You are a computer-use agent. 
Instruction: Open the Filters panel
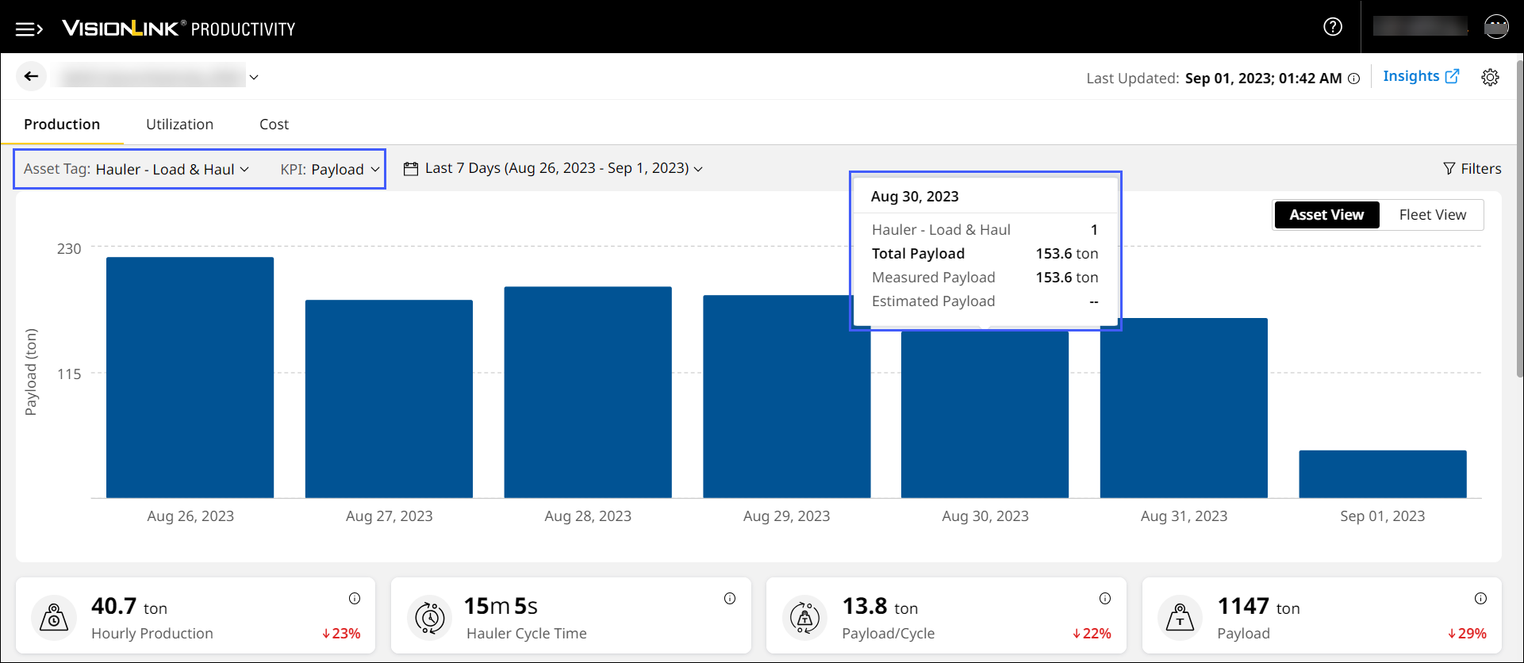(x=1472, y=168)
